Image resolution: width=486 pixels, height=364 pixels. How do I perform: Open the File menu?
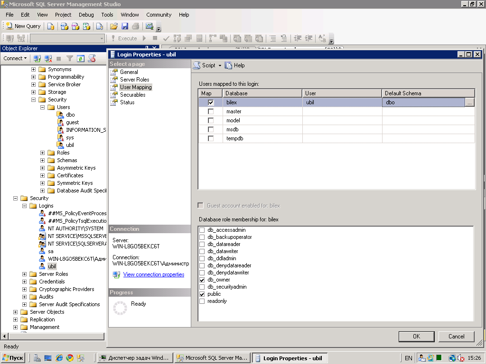(9, 15)
